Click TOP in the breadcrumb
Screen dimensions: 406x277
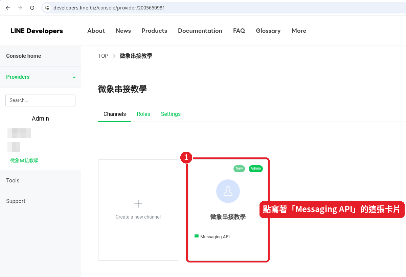click(103, 56)
